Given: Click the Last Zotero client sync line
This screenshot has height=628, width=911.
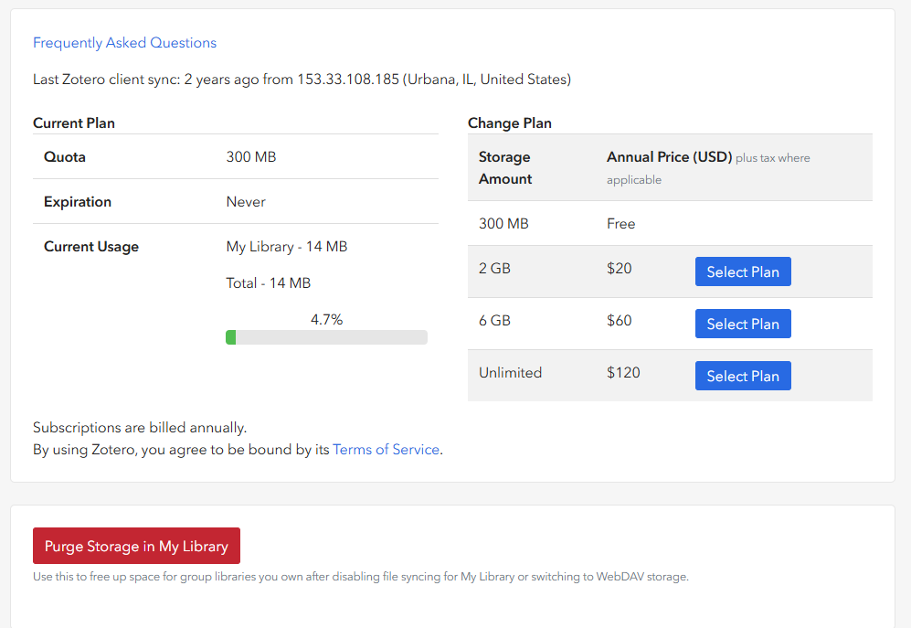Looking at the screenshot, I should click(x=302, y=80).
